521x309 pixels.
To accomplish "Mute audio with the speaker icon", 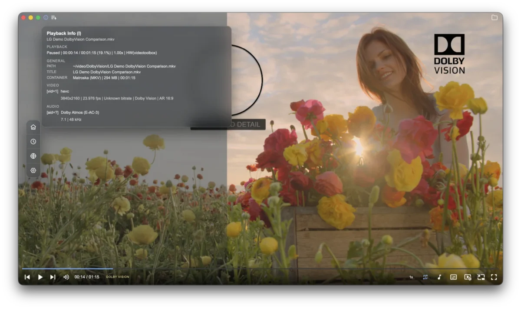I will pyautogui.click(x=66, y=277).
